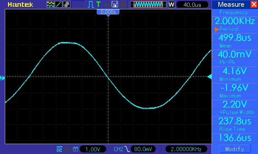This screenshot has width=258, height=154.
Task: Close the Measure panel with the X
Action: (x=254, y=4)
